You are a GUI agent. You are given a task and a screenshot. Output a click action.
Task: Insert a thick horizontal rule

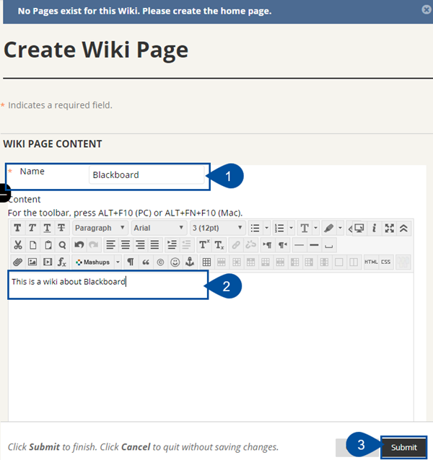[314, 244]
